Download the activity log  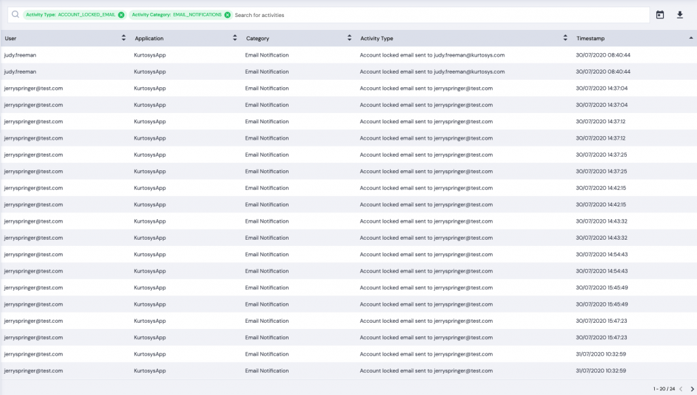coord(680,15)
